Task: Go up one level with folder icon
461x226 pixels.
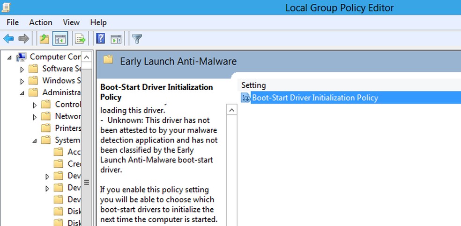Action: pyautogui.click(x=45, y=38)
